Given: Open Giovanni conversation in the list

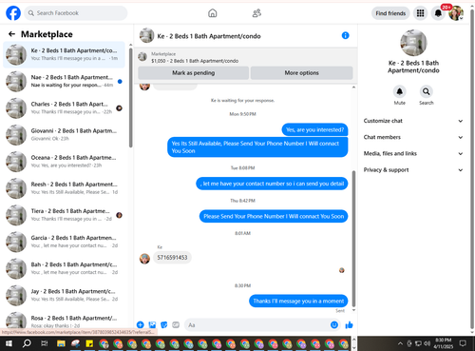Looking at the screenshot, I should 65,134.
